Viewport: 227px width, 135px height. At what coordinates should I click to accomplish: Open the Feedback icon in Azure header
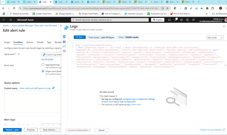point(194,20)
